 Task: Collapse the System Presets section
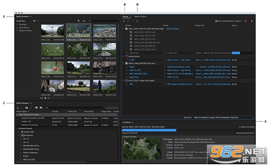click(17, 128)
